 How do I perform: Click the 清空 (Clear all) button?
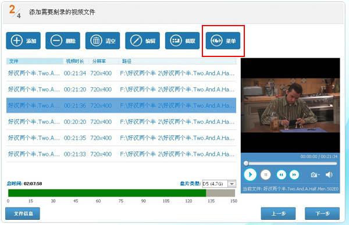point(102,41)
